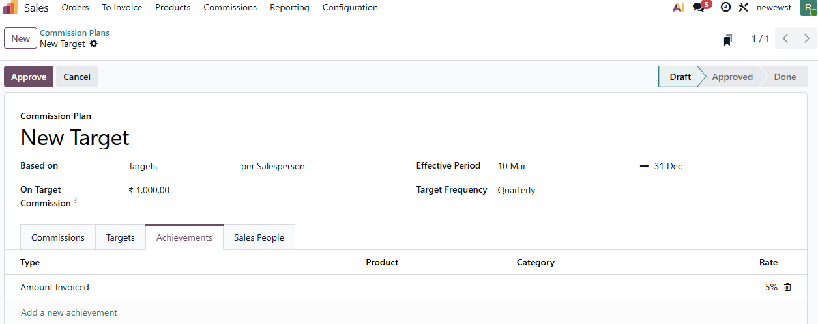
Task: Open the Reporting menu
Action: pos(289,8)
